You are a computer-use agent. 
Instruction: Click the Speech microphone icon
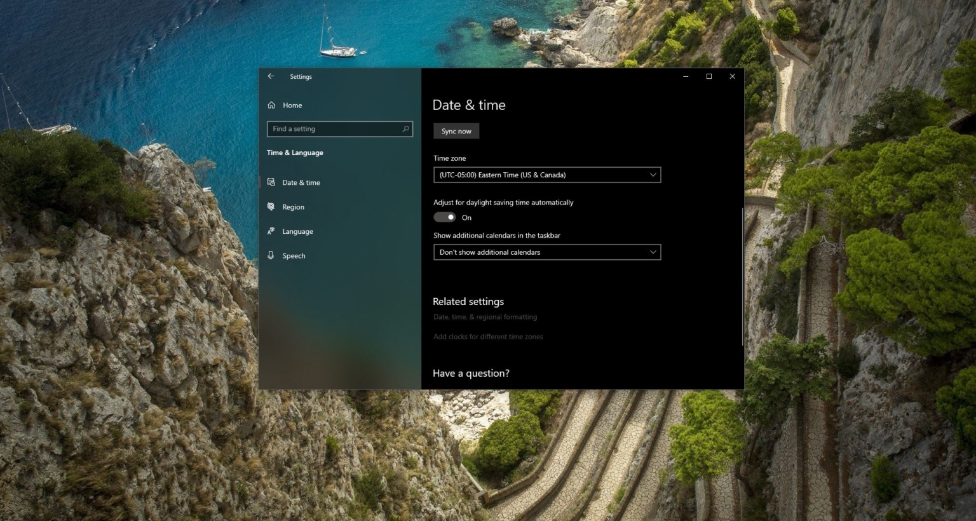click(271, 255)
